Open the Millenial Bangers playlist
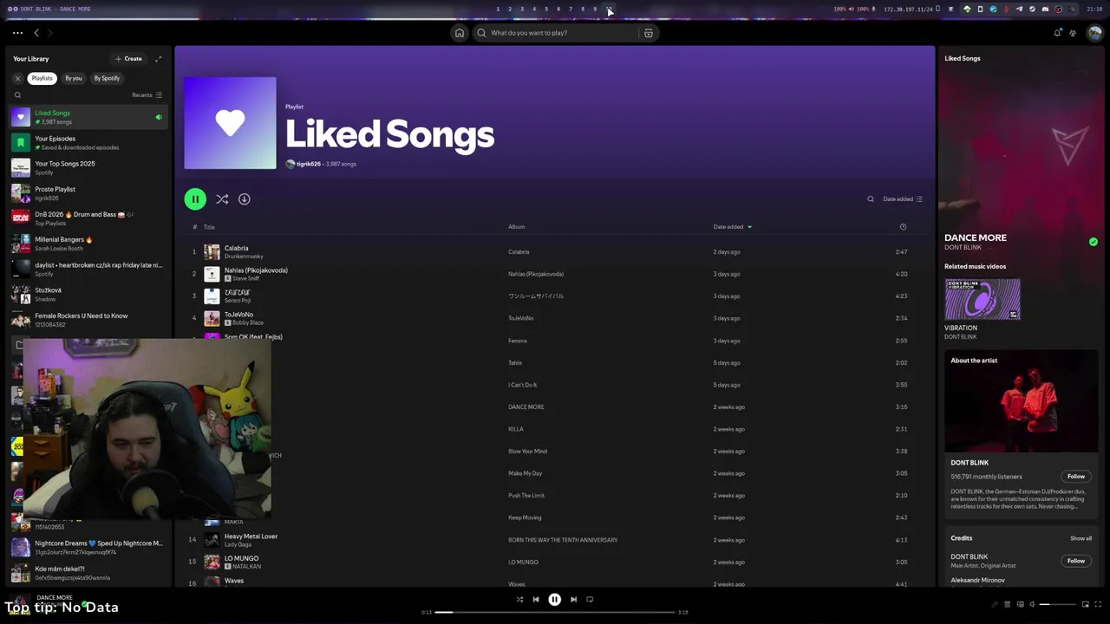The width and height of the screenshot is (1110, 624). pyautogui.click(x=87, y=244)
